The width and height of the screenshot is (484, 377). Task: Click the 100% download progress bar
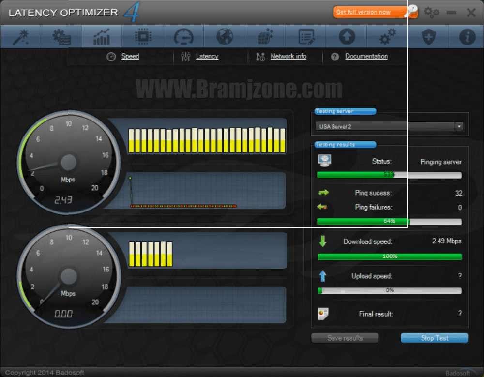[390, 256]
